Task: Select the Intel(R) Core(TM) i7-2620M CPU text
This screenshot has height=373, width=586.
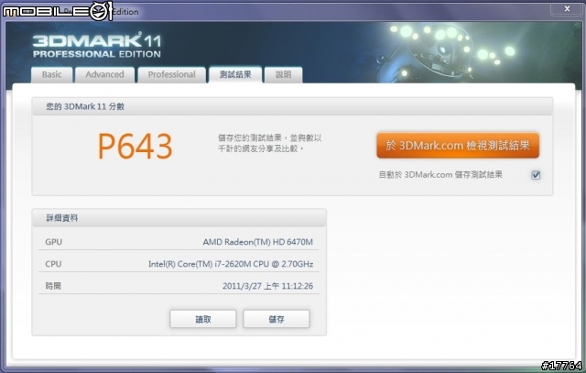Action: point(231,264)
